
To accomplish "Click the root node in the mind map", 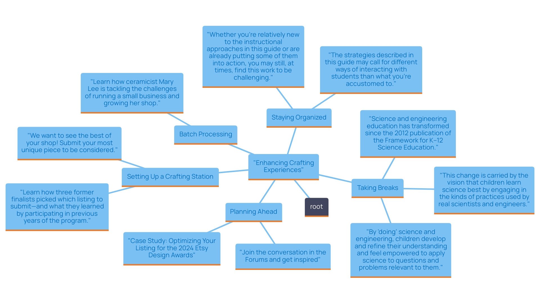I will [x=317, y=206].
